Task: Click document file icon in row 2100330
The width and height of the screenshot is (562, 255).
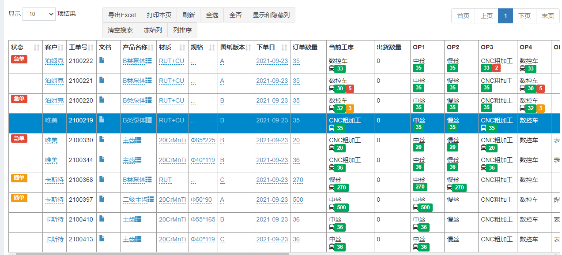Action: click(x=102, y=140)
